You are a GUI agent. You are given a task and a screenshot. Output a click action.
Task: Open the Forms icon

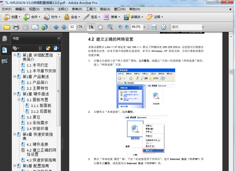(x=106, y=17)
